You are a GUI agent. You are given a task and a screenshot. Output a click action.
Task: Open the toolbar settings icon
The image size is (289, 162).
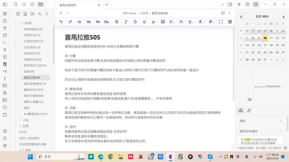point(230,22)
